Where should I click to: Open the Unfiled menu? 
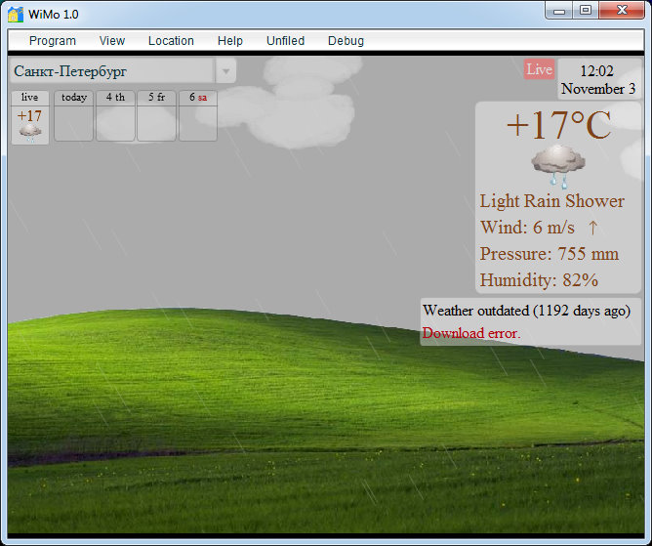click(285, 41)
